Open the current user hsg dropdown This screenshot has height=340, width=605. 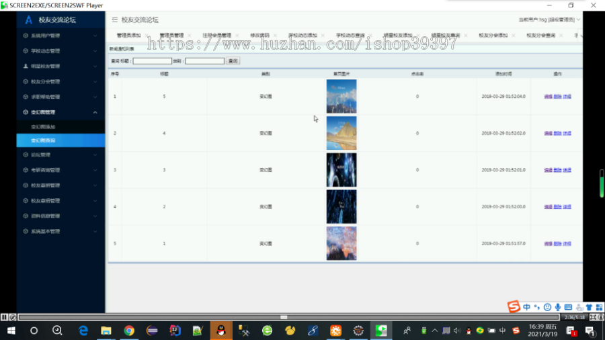pos(549,19)
